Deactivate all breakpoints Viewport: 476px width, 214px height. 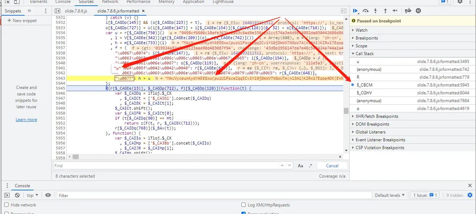point(408,11)
